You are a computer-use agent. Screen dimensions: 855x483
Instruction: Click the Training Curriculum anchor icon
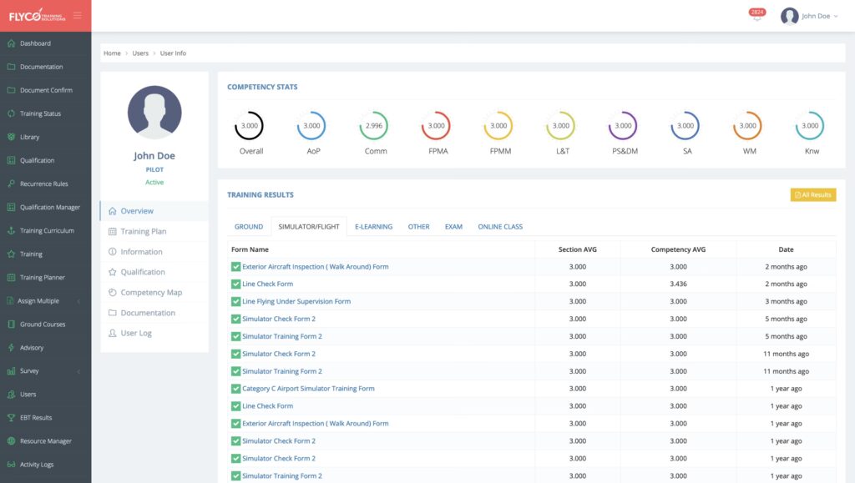[11, 230]
